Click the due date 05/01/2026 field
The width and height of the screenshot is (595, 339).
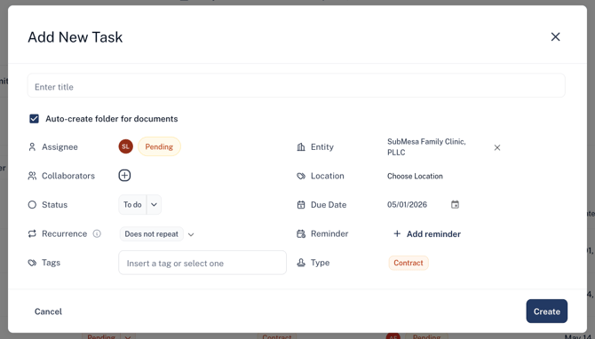(x=407, y=205)
